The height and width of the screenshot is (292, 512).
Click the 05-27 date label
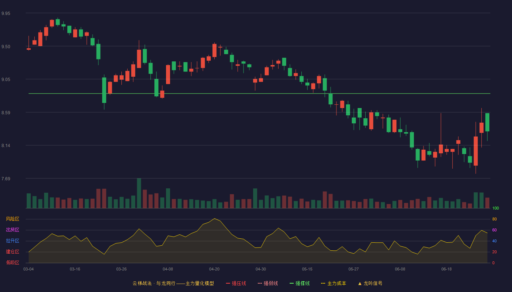tap(354, 269)
